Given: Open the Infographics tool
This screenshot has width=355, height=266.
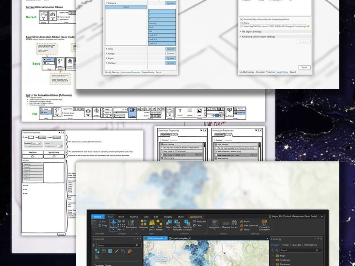Looking at the screenshot, I should click(x=214, y=224).
